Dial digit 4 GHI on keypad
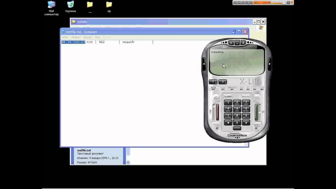This screenshot has height=189, width=336. coord(228,109)
